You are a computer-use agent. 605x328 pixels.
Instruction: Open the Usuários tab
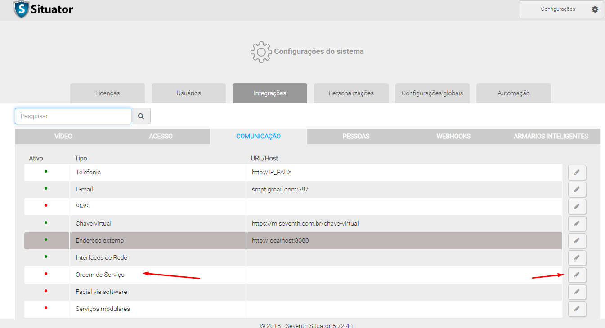pos(188,93)
